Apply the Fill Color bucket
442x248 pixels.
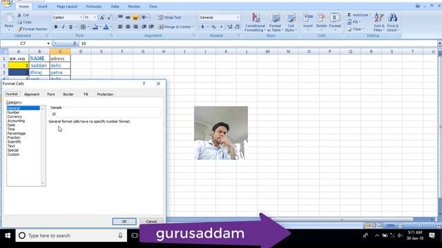pyautogui.click(x=95, y=27)
